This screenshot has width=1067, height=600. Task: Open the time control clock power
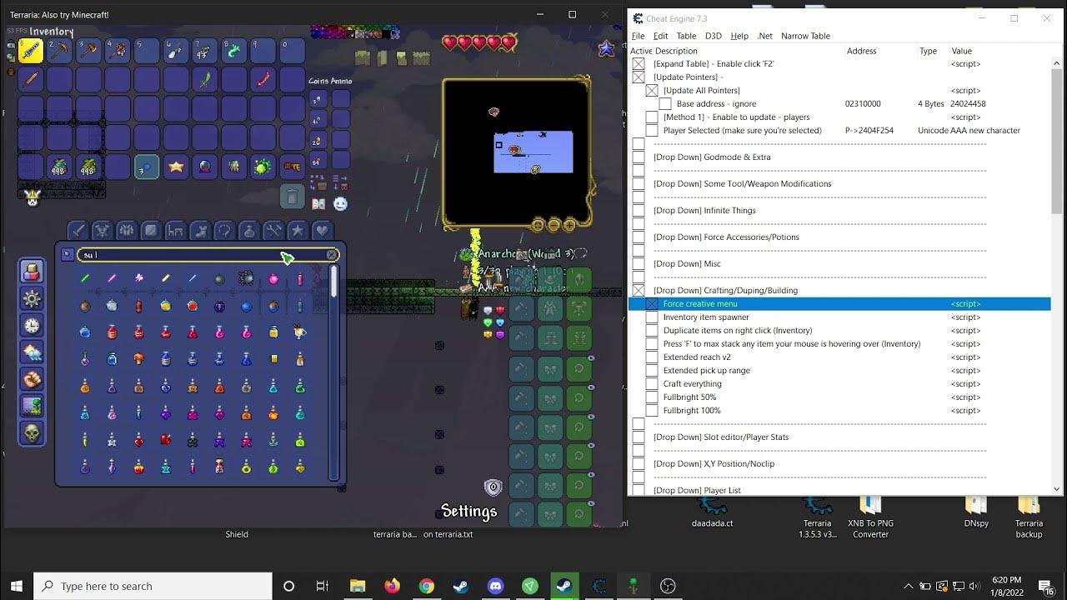(31, 325)
